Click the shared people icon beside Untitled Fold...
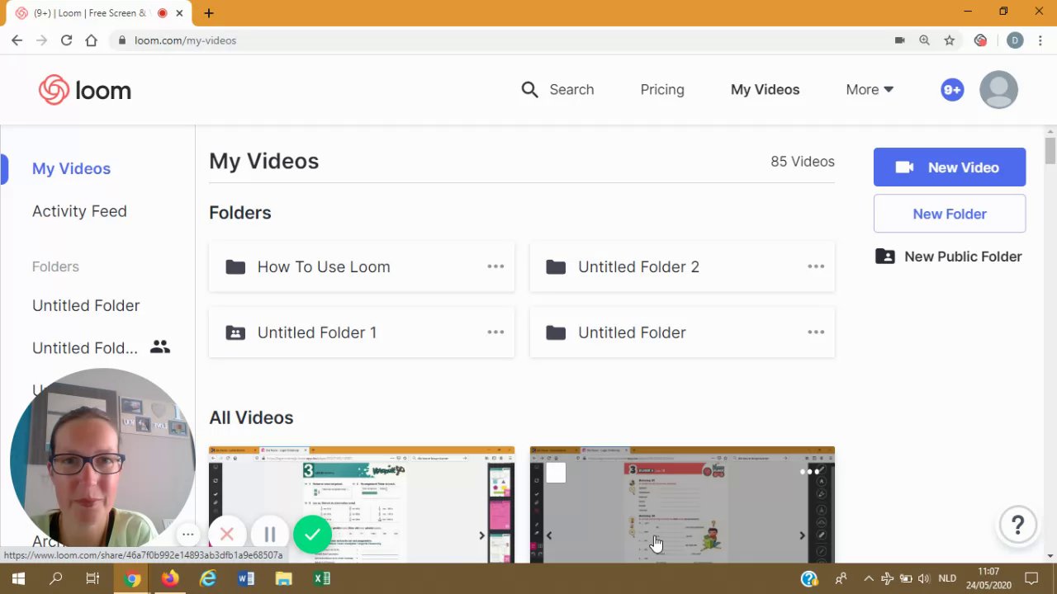1057x594 pixels. coord(160,347)
